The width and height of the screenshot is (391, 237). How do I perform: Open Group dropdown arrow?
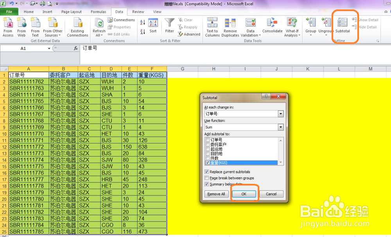[x=311, y=36]
